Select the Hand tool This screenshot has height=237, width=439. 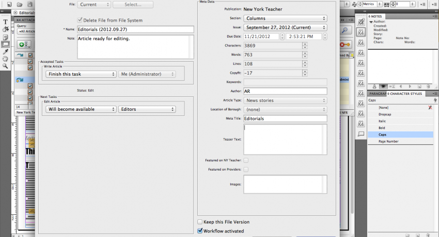coord(5,59)
